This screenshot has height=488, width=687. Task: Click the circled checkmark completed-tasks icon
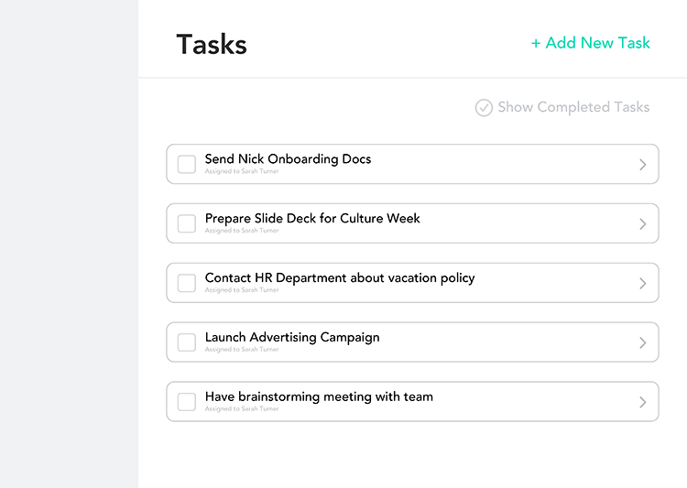click(x=484, y=108)
